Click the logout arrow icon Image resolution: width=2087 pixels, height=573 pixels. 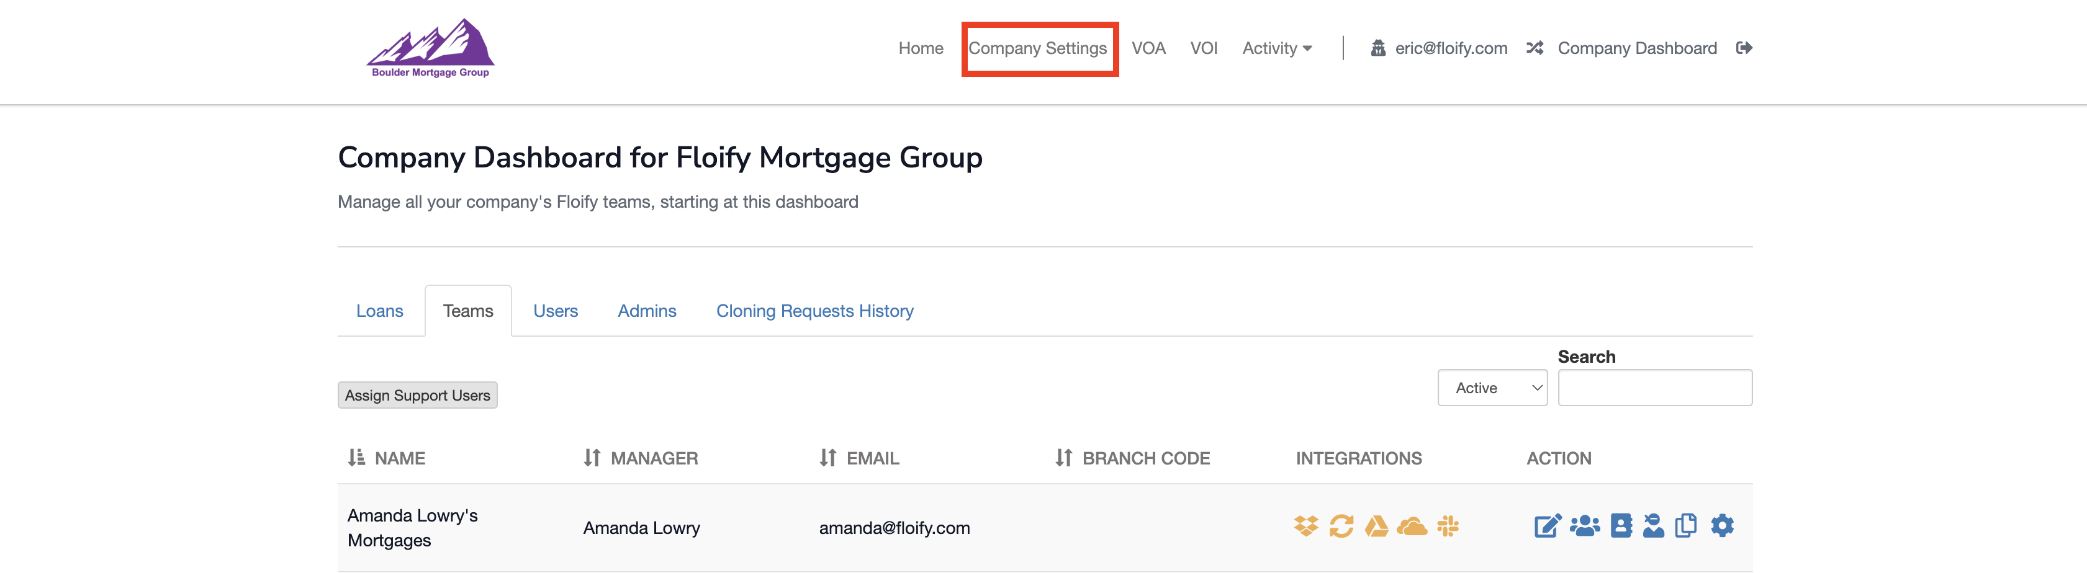(1744, 48)
